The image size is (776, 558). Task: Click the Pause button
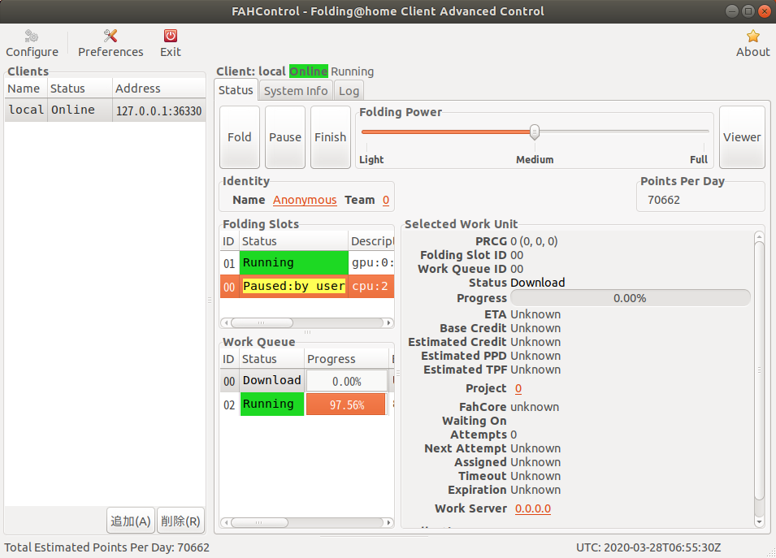[x=285, y=137]
